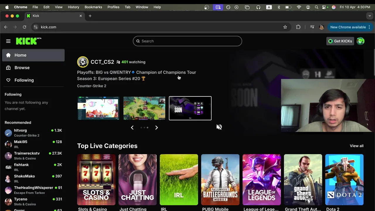Screen dimensions: 375x211
Task: Open the Following sidebar item
Action: tap(33, 80)
